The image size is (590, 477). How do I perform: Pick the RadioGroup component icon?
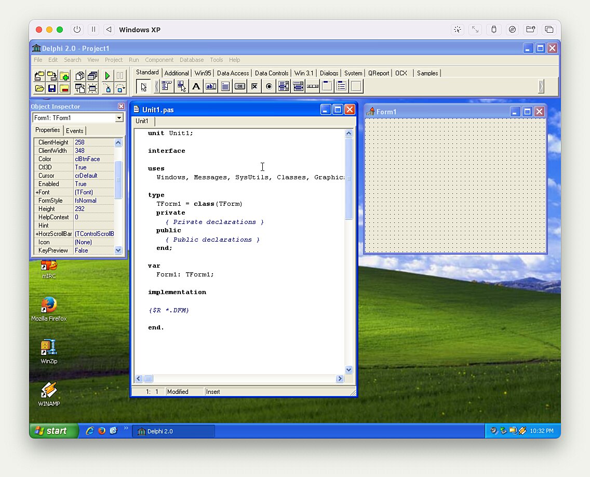(342, 86)
